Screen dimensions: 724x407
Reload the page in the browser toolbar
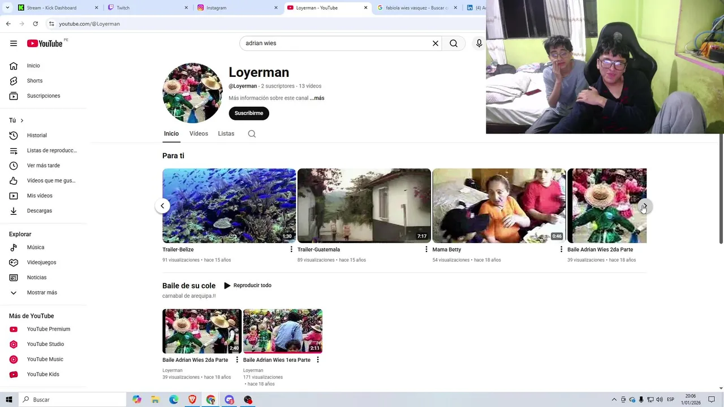[35, 24]
